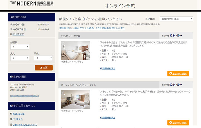
Task: Open the ご予約のキャンセルについて link
Action: point(25,125)
